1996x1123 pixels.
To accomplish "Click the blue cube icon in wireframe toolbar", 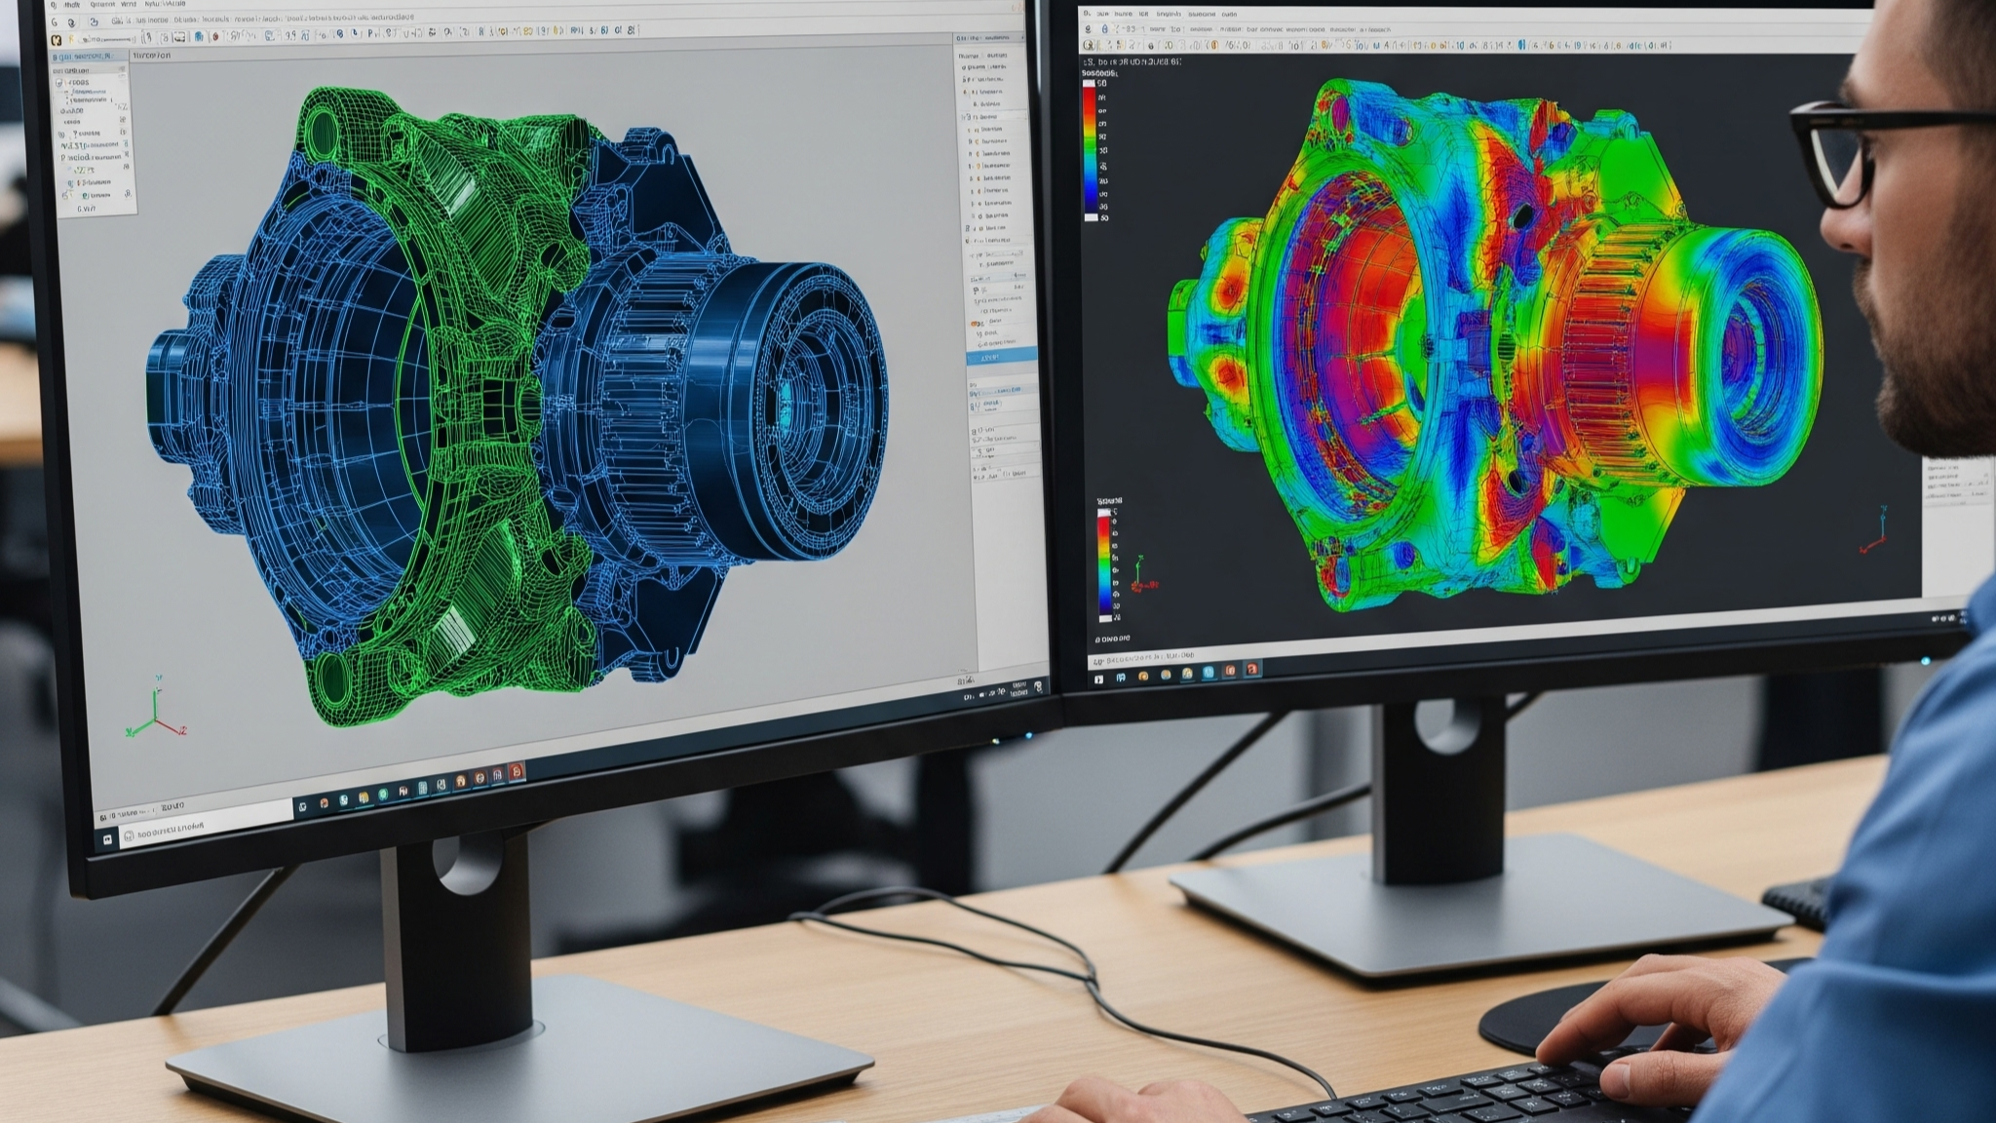I will pos(199,37).
